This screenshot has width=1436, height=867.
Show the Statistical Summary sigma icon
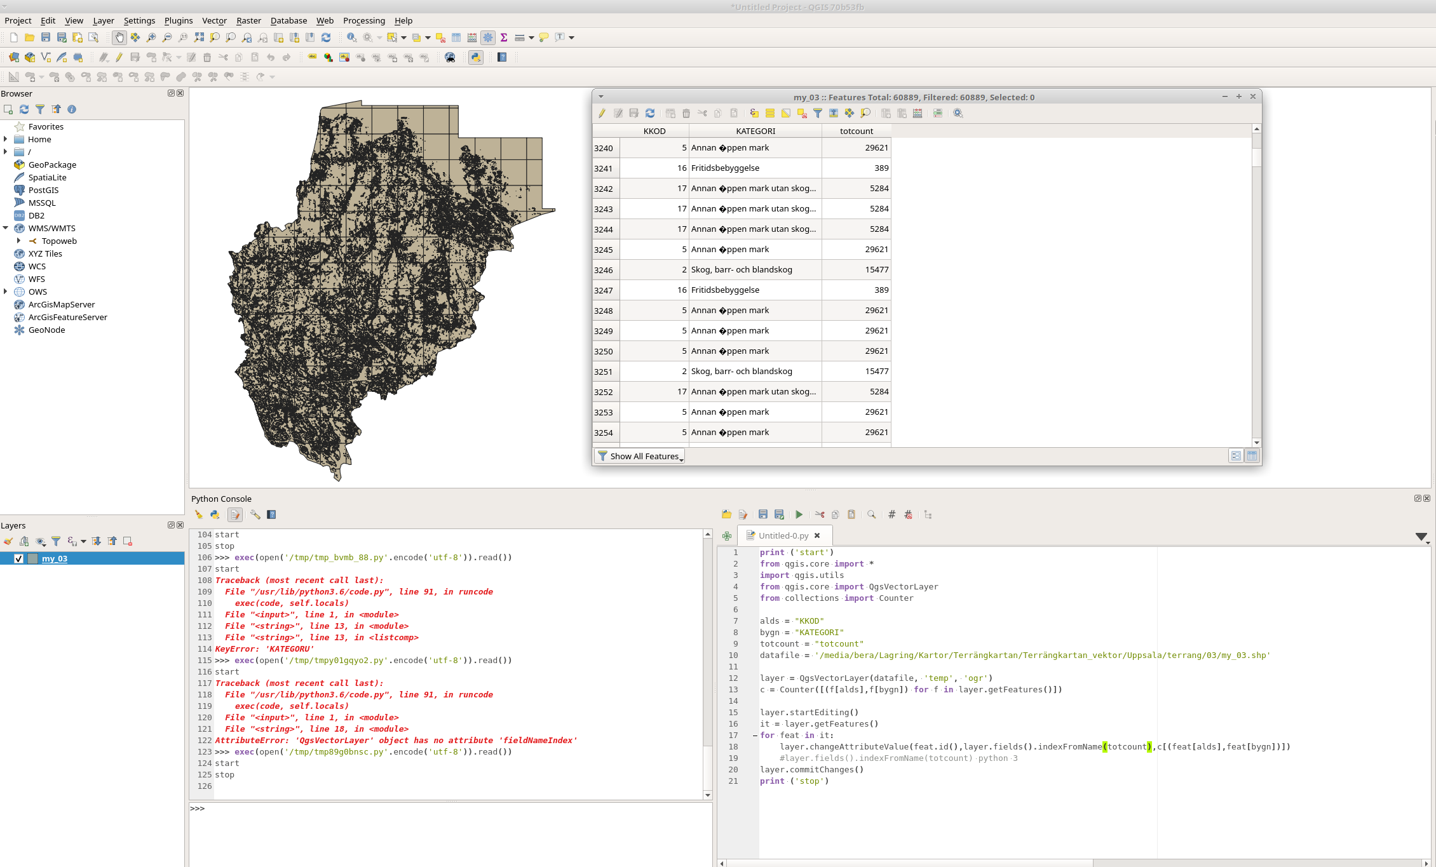tap(504, 37)
